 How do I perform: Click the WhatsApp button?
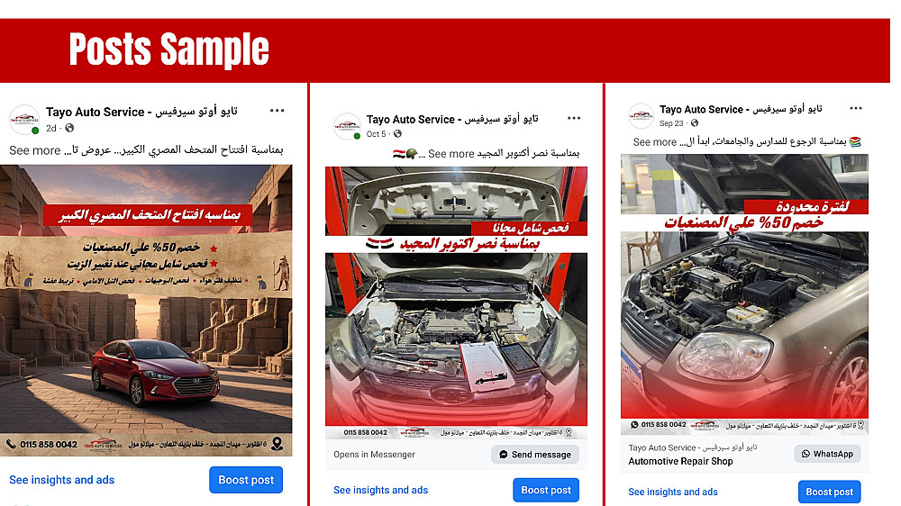tap(827, 454)
